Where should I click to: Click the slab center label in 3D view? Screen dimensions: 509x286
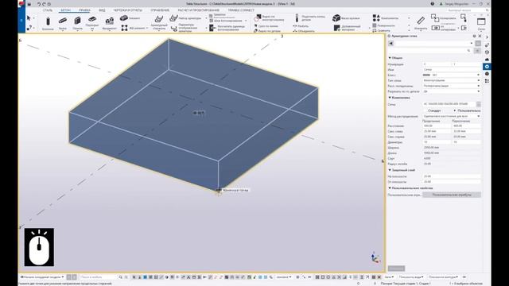199,113
